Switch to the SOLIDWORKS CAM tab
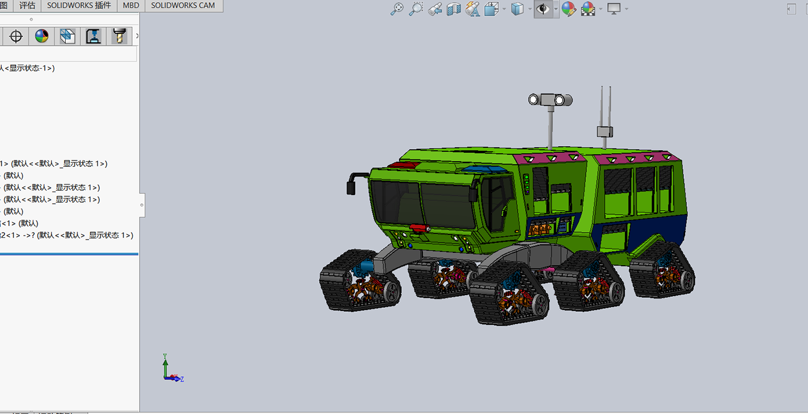This screenshot has height=414, width=808. point(183,6)
